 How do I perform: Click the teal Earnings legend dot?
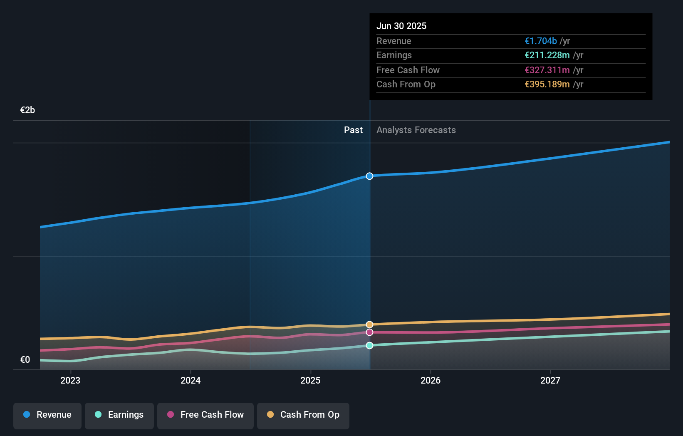pos(98,415)
